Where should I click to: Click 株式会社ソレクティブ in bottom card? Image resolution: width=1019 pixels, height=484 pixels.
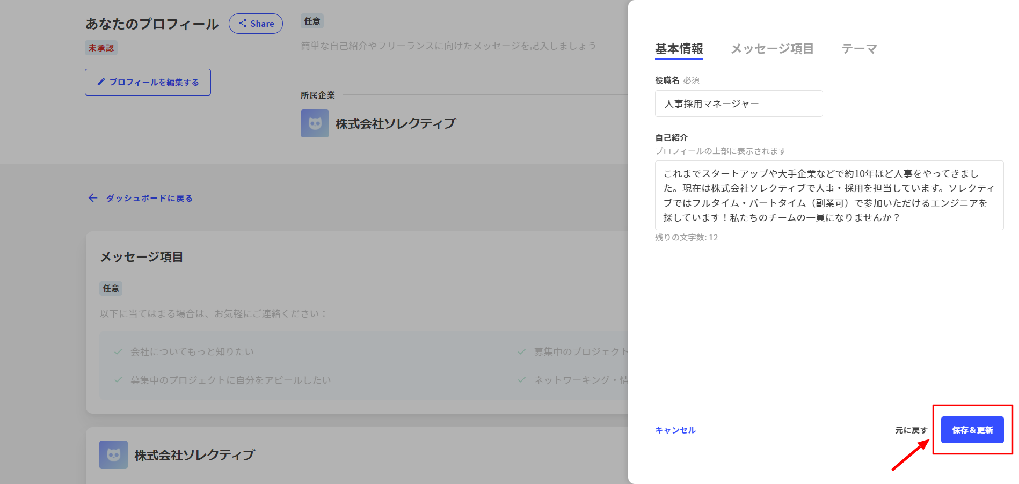coord(194,455)
